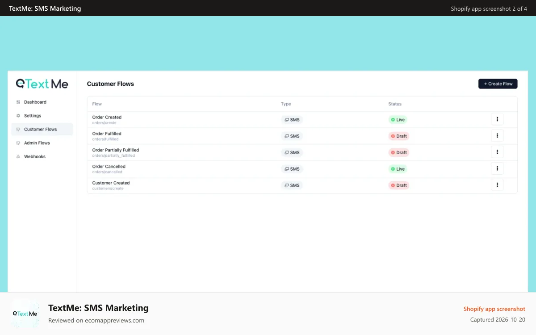Select Customer Flows in the sidebar

coord(42,130)
